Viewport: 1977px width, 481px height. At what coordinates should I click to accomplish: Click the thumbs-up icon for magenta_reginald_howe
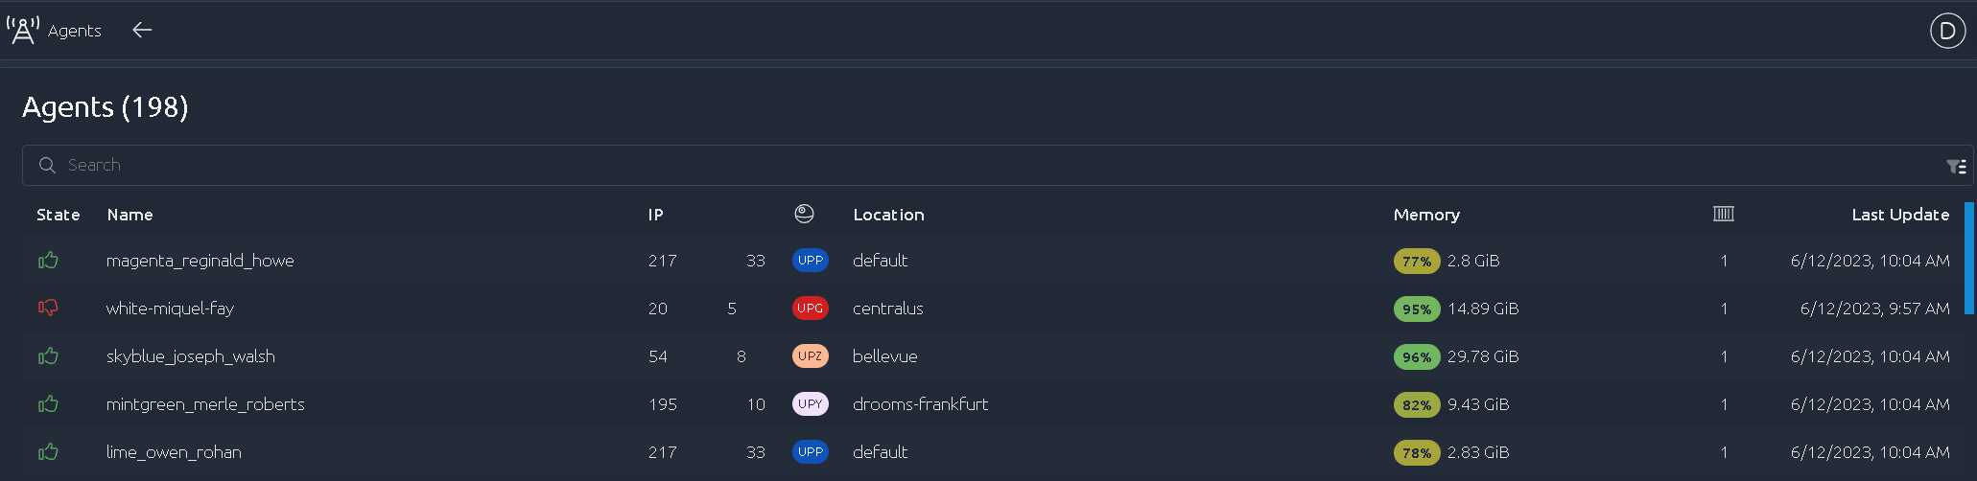pos(48,260)
